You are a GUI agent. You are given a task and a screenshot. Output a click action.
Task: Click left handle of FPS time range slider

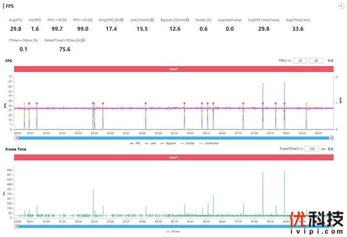[16, 138]
